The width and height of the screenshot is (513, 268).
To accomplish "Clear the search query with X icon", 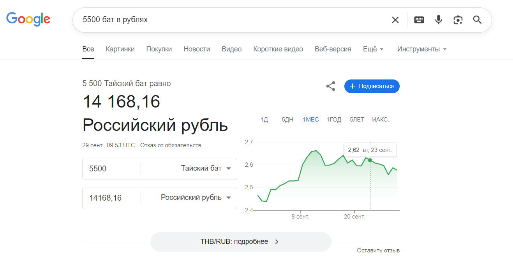I will coord(395,20).
